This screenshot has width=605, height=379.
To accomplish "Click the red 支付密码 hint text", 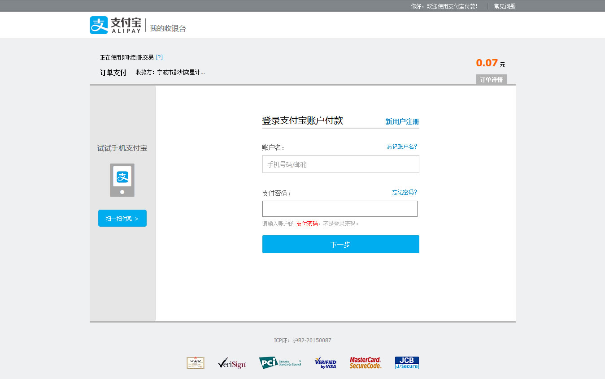I will click(x=307, y=224).
